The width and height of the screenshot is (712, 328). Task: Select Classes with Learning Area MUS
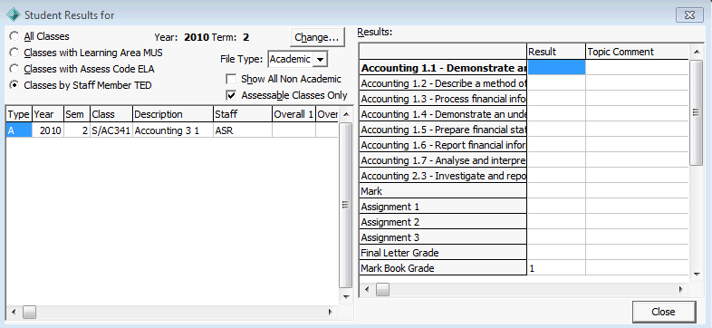[14, 53]
